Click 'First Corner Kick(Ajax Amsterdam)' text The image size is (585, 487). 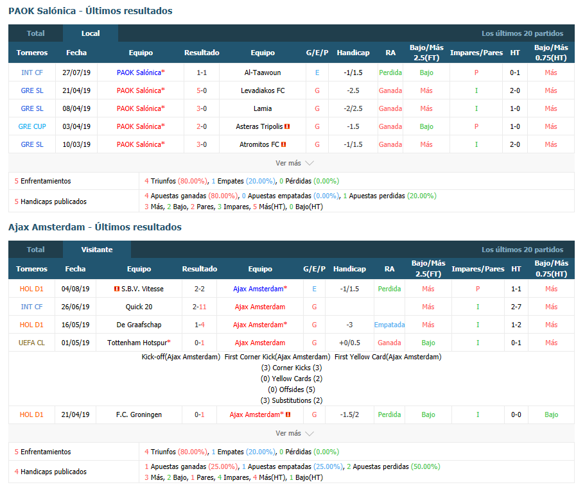(277, 357)
